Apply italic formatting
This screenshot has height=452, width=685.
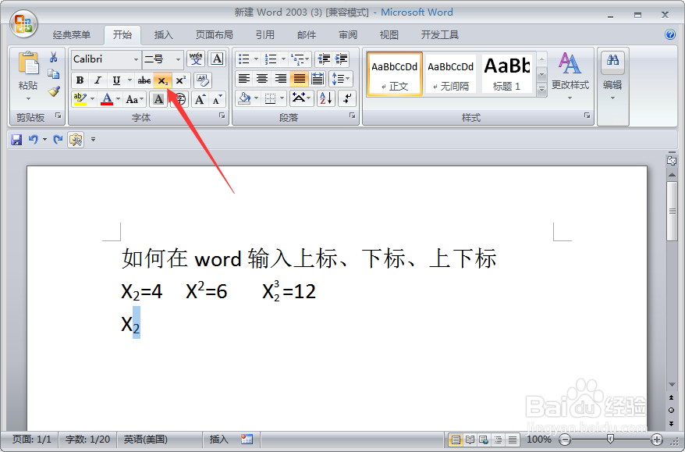98,80
